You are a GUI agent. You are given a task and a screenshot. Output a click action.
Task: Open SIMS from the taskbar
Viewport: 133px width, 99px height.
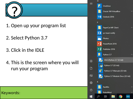[x=128, y=96]
